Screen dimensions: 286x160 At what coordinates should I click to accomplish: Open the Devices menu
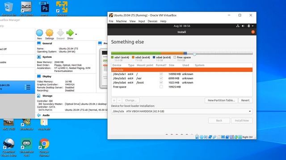click(x=152, y=21)
